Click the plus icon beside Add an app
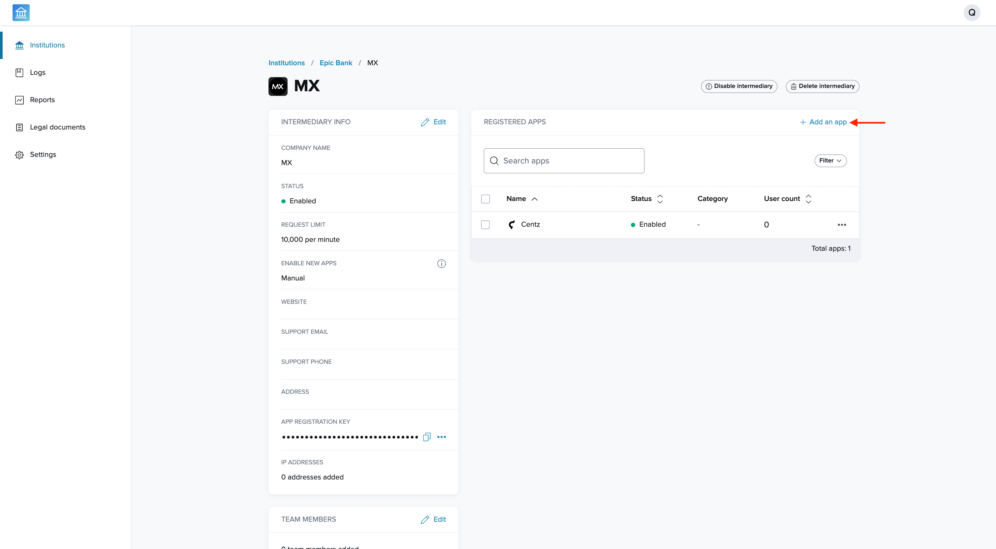 click(x=803, y=122)
